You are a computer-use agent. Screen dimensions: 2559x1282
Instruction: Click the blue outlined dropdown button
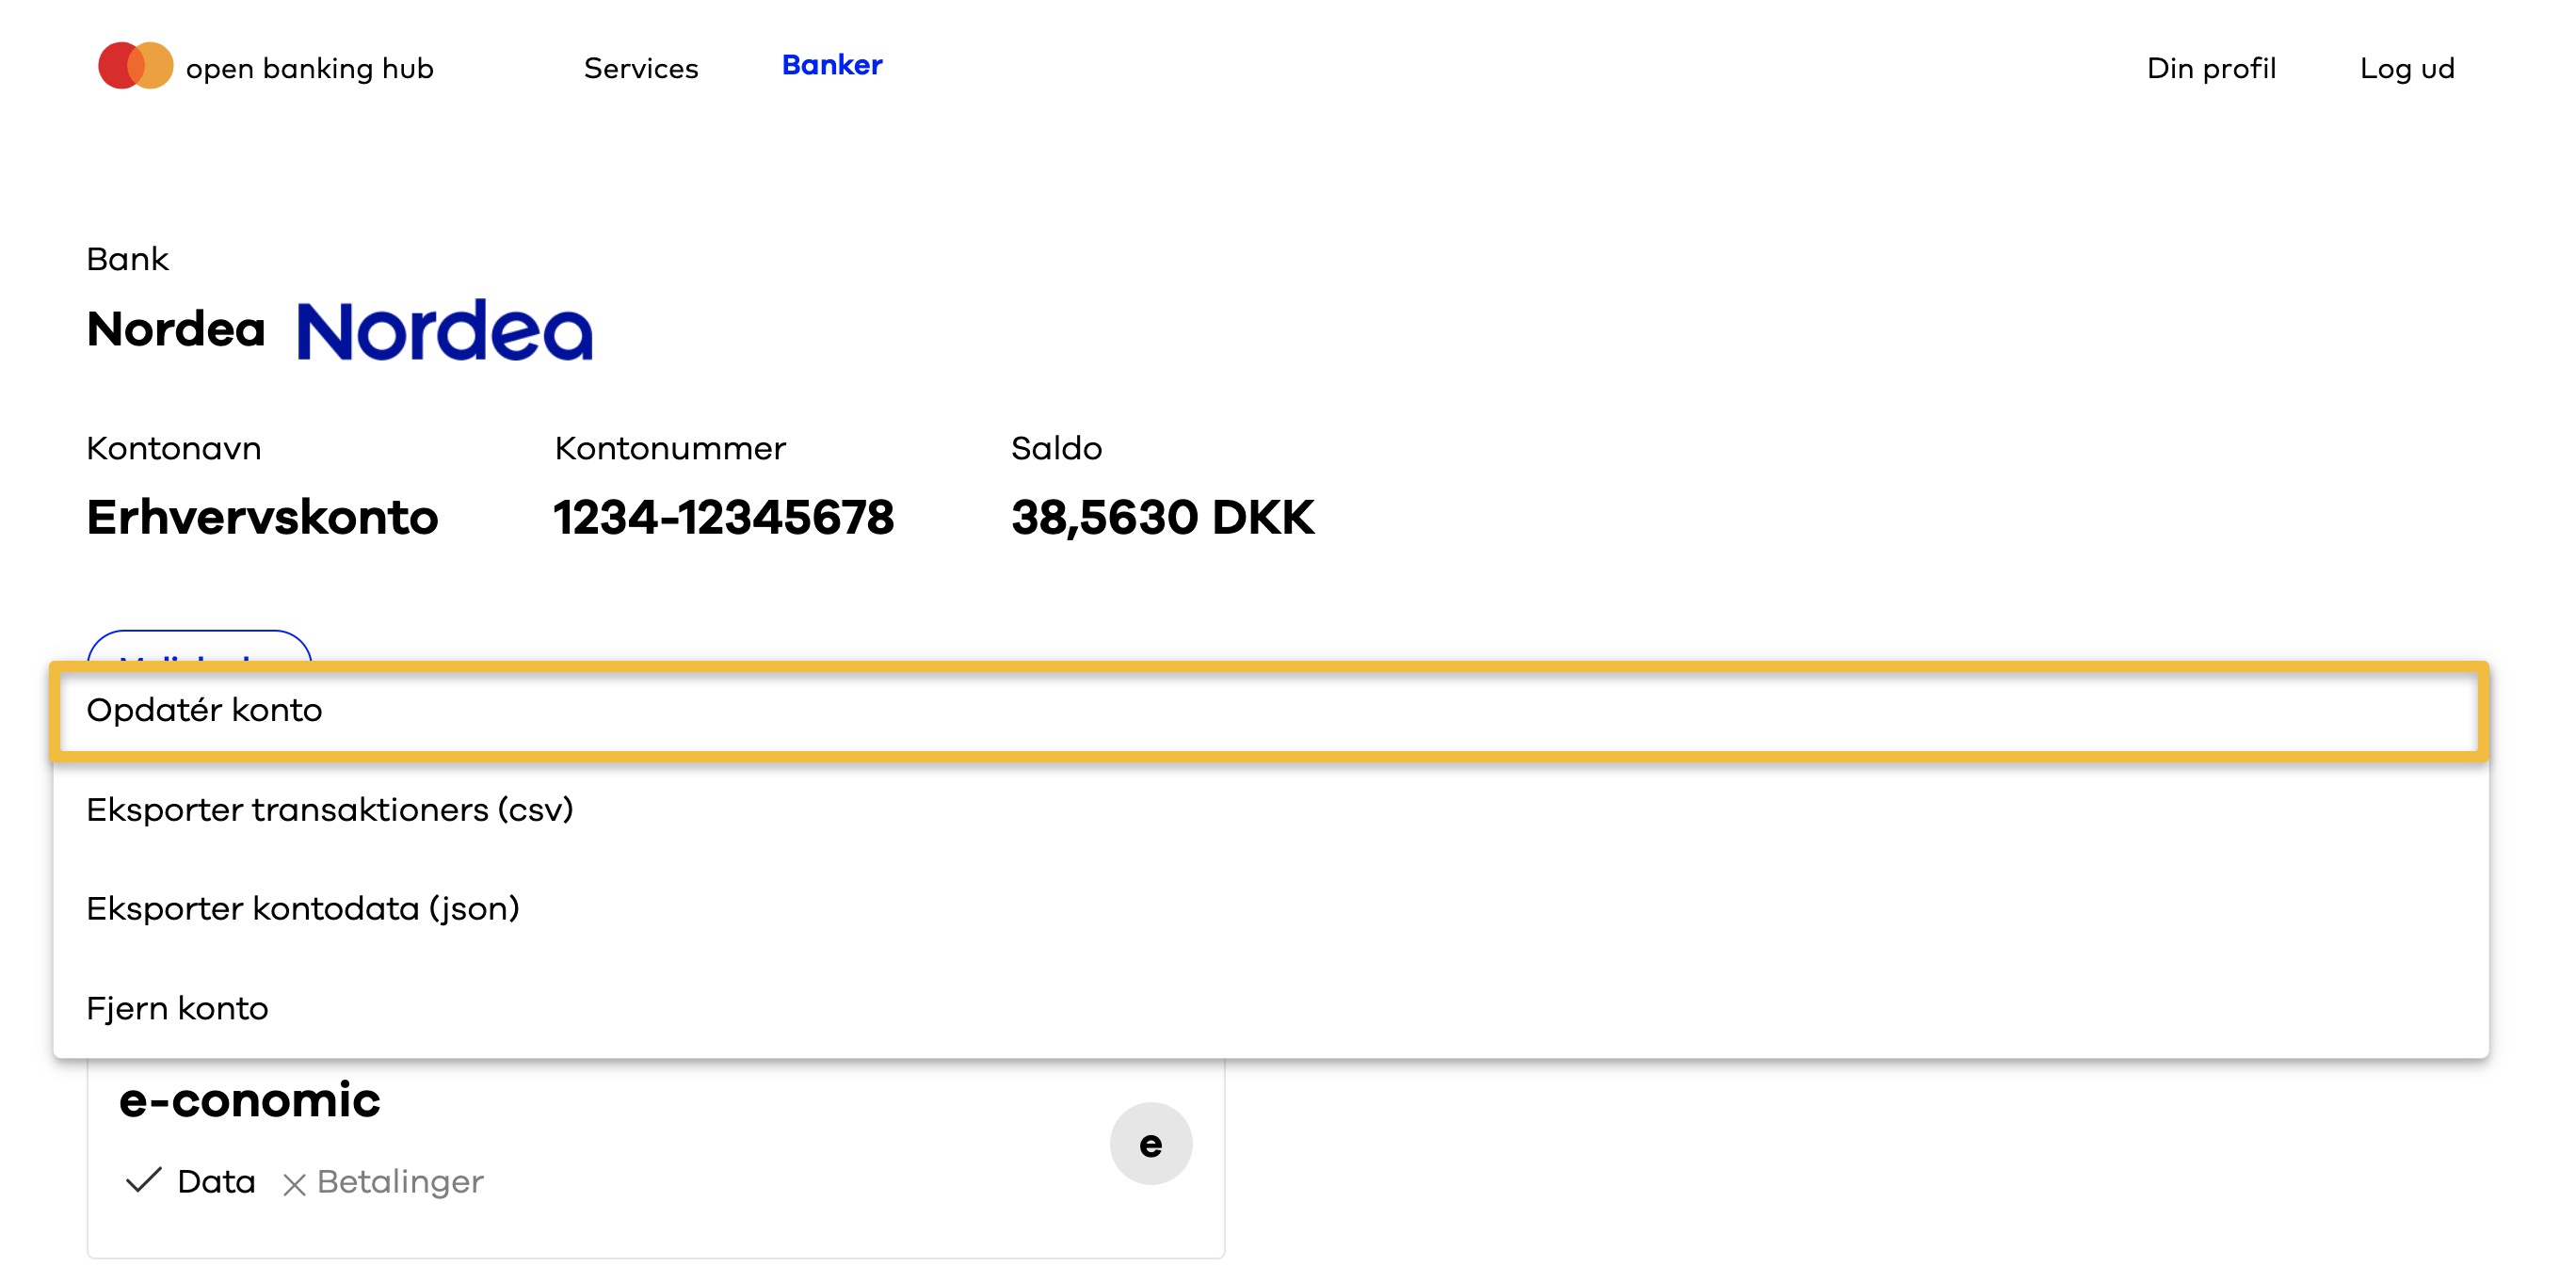(199, 647)
